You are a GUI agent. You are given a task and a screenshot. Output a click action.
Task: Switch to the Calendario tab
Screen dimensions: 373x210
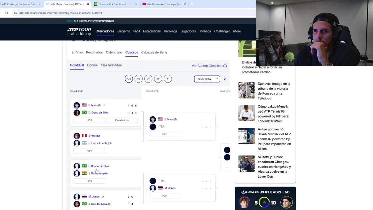114,52
